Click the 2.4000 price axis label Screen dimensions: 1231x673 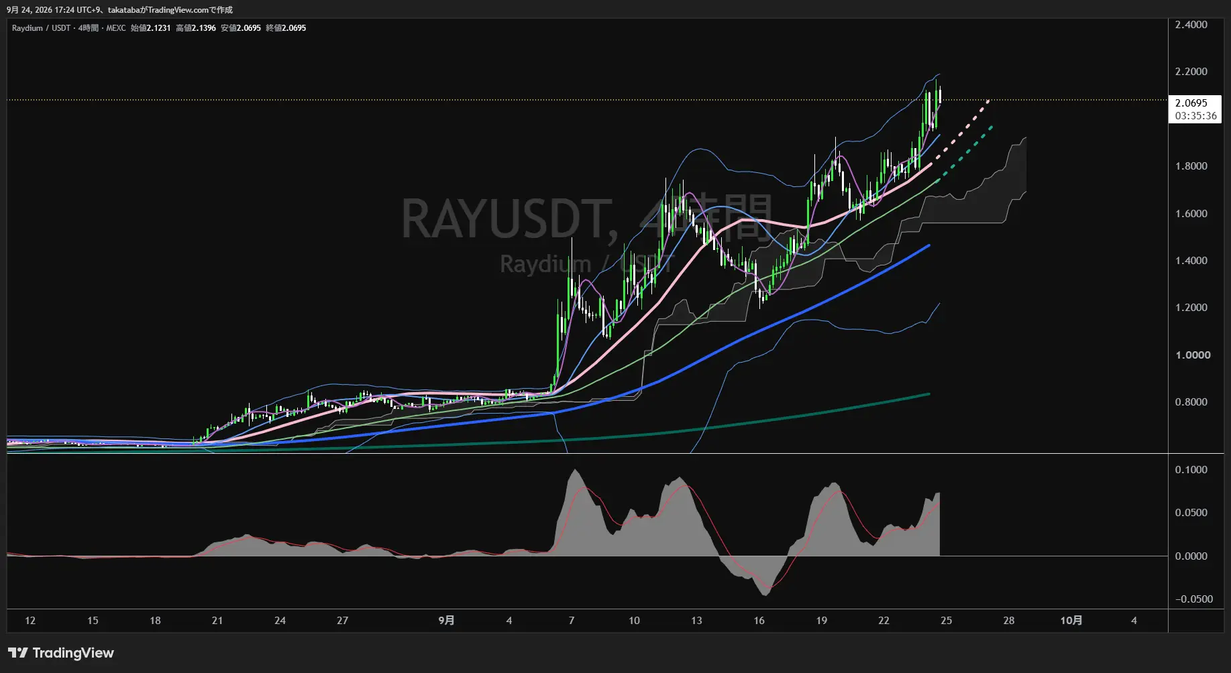tap(1191, 25)
